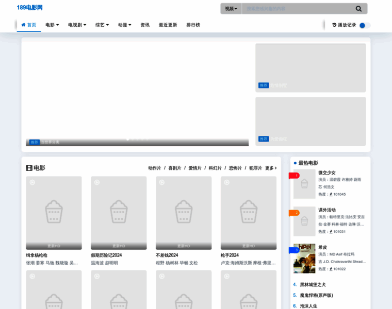
Task: Click the 首页 house icon
Action: [x=24, y=25]
